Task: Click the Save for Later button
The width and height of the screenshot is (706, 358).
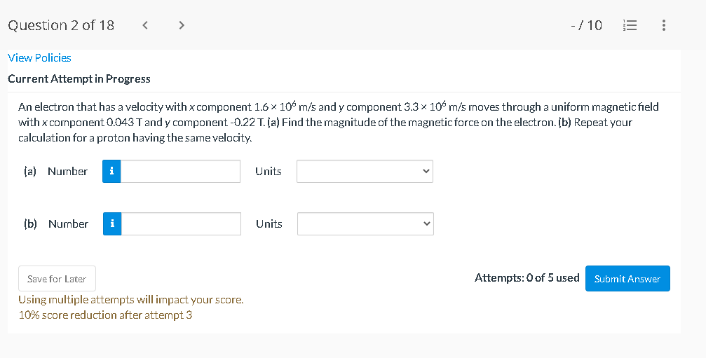Action: (57, 279)
